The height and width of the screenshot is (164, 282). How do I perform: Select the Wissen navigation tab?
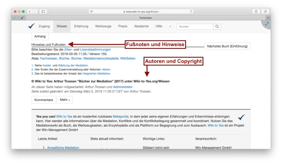pyautogui.click(x=62, y=26)
